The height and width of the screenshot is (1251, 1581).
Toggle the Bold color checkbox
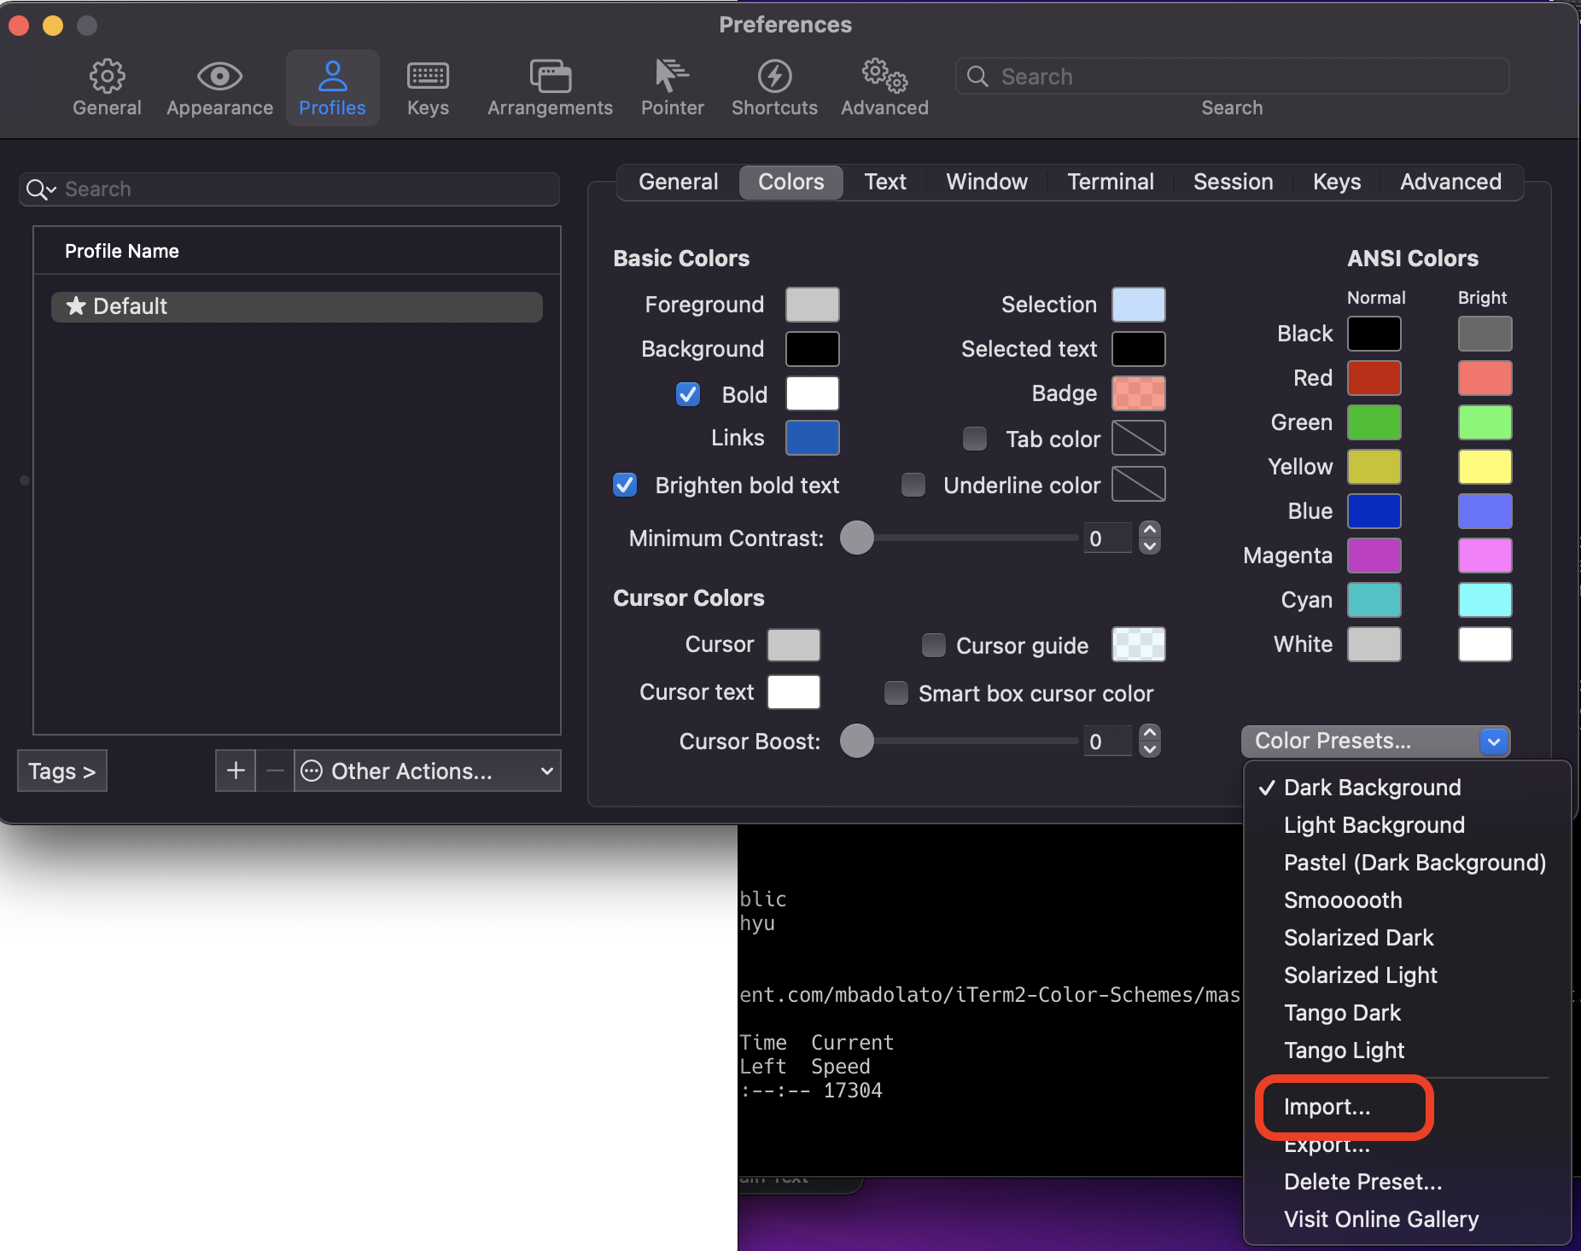(x=688, y=394)
